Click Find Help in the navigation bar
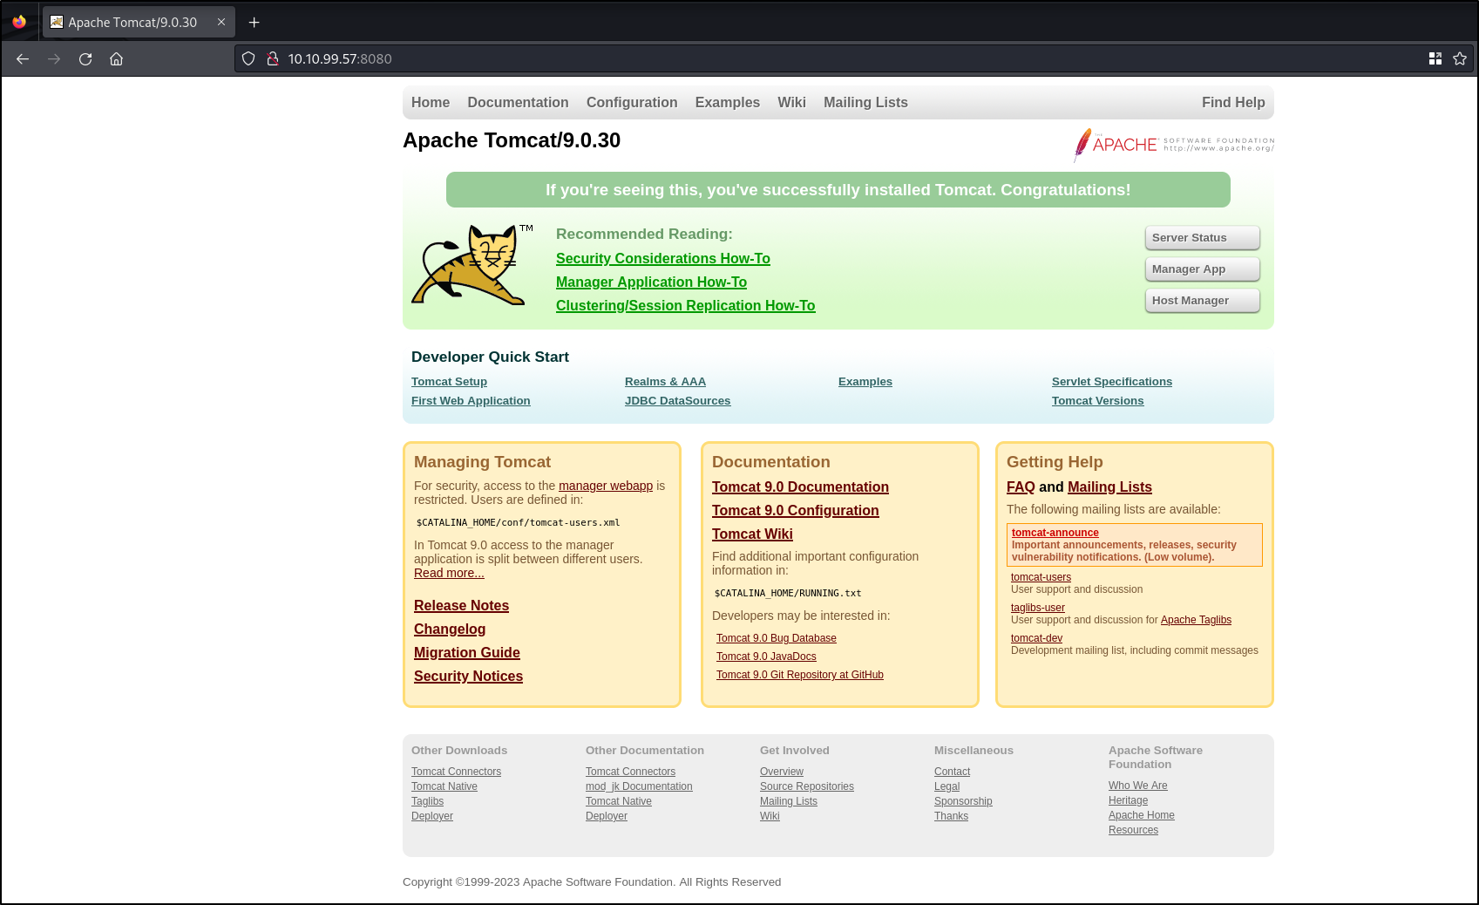 tap(1232, 102)
